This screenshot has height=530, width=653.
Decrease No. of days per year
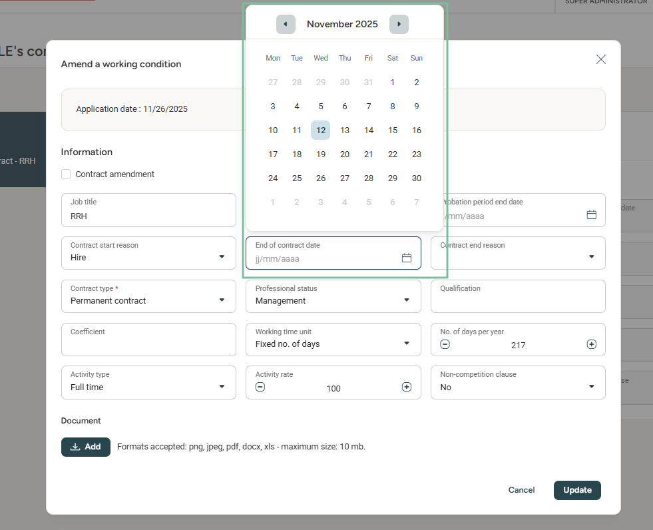click(445, 345)
